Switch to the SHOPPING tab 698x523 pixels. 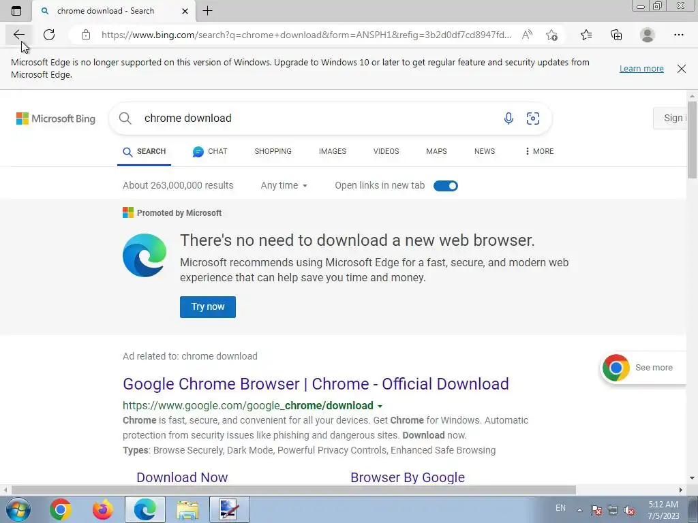tap(273, 151)
